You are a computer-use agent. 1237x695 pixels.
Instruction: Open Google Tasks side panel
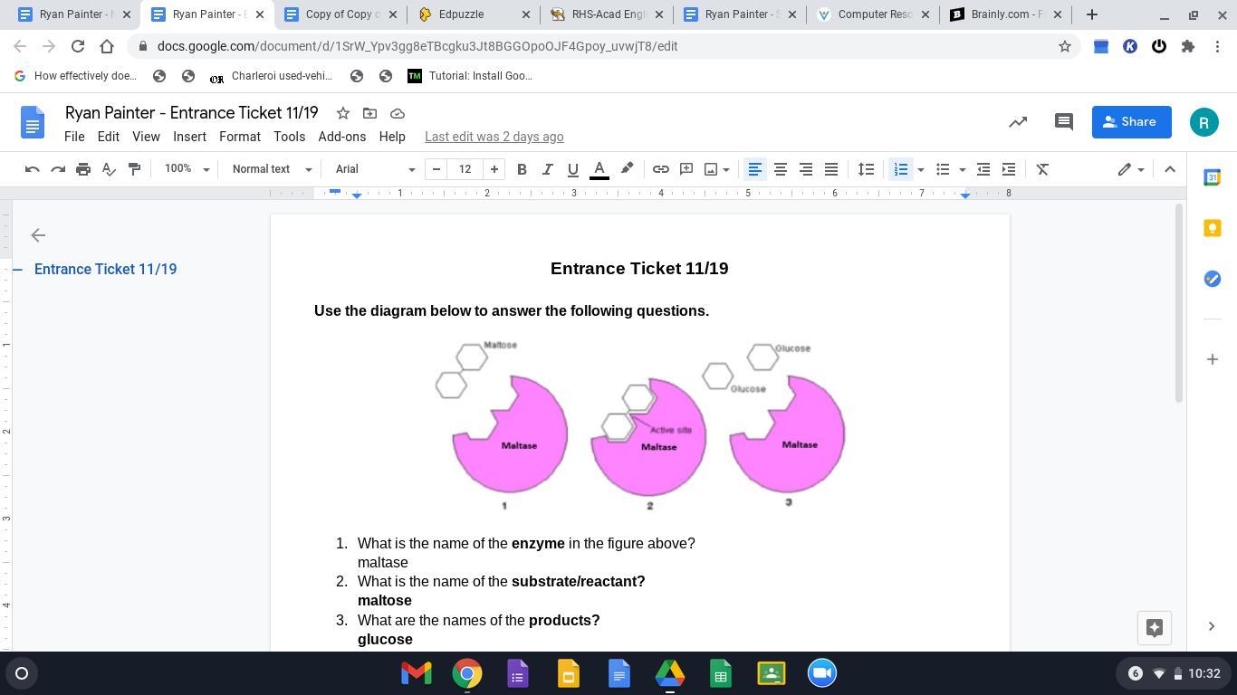(1213, 279)
